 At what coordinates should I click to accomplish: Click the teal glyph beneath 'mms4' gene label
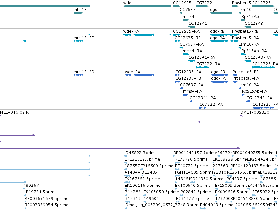(x=186, y=20)
